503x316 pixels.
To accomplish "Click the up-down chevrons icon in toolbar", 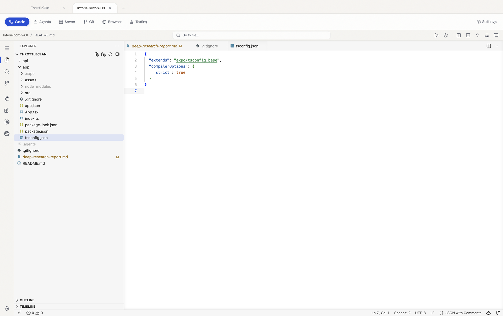I will click(x=477, y=35).
